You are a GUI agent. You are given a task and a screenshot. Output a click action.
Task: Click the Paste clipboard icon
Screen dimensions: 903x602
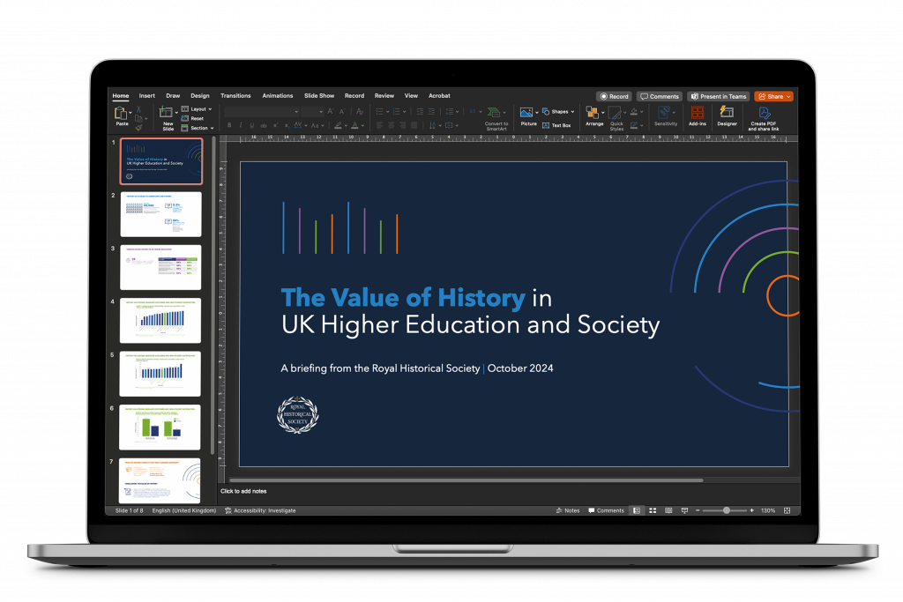tap(120, 114)
